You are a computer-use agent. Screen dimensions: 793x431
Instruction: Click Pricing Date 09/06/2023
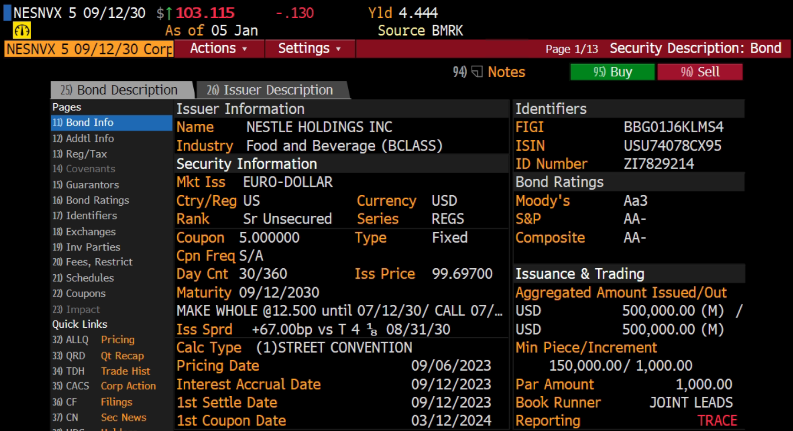(x=451, y=366)
